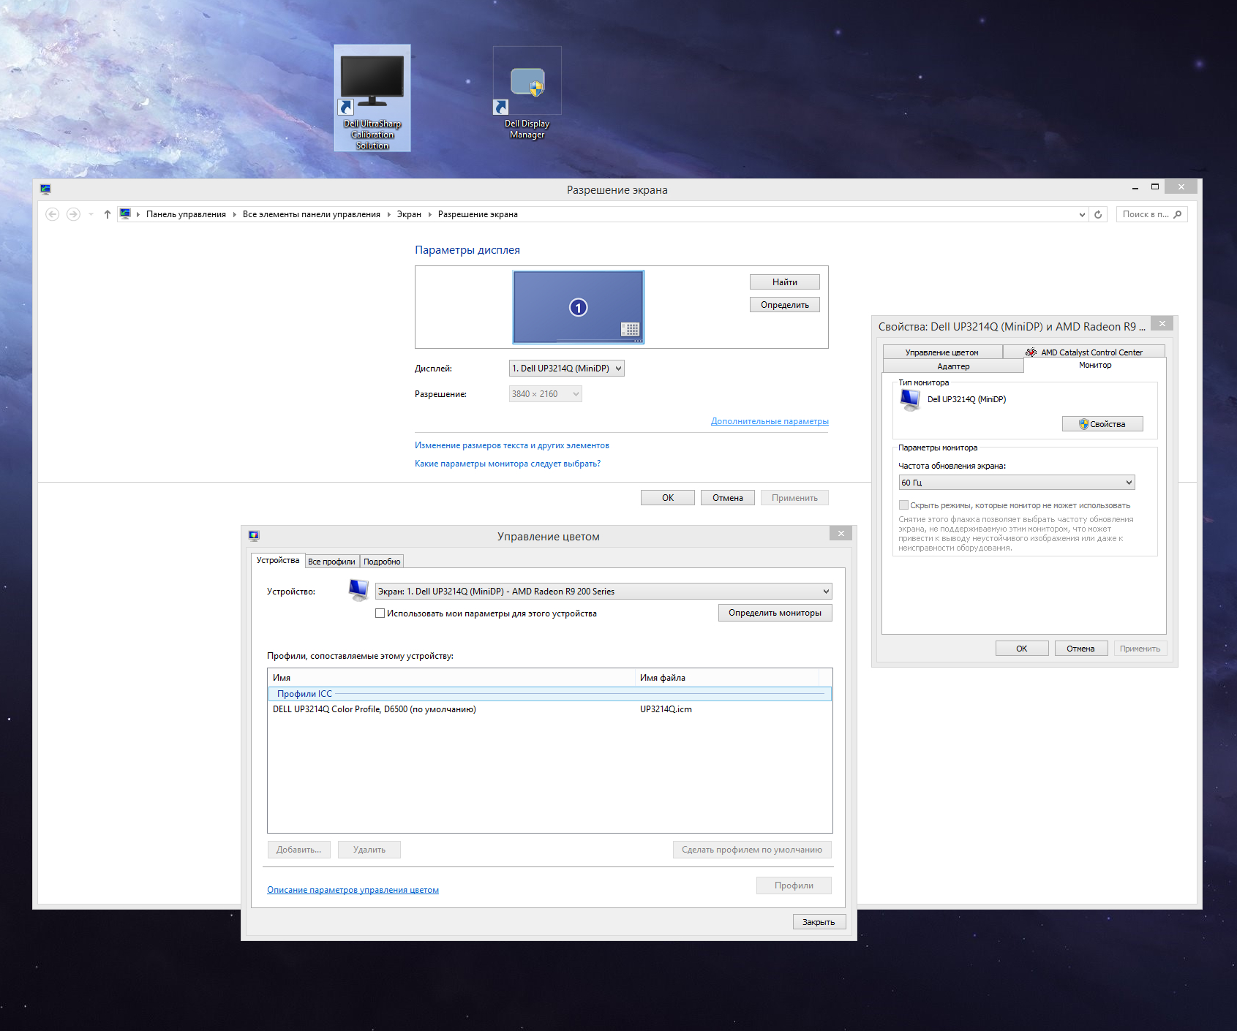Click the Up arrow in address bar
The width and height of the screenshot is (1237, 1031).
click(108, 214)
